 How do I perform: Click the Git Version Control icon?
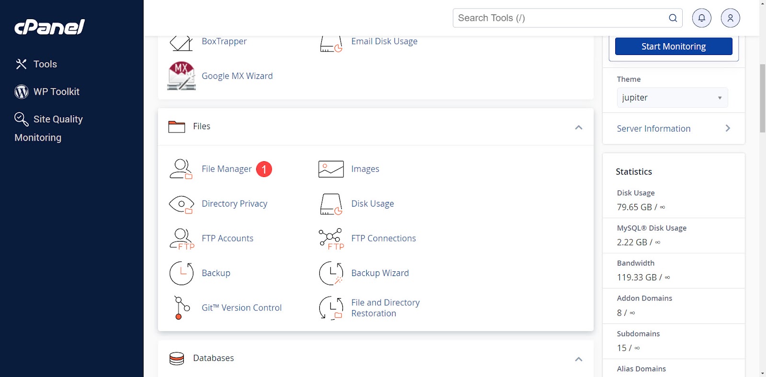pyautogui.click(x=181, y=308)
